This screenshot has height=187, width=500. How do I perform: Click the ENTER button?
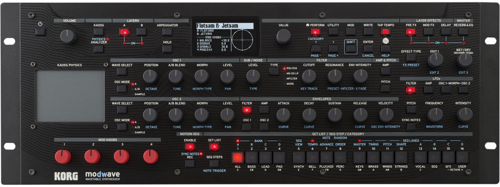[x=368, y=49]
